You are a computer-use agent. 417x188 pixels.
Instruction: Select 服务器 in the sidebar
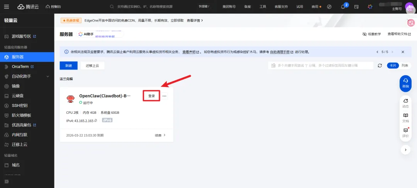coord(27,57)
